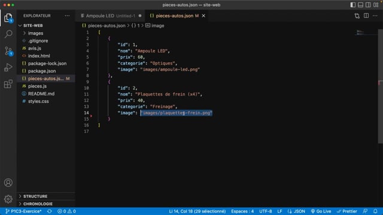Open notifications bell in status bar
Screen dimensions: 383x215
[x=375, y=211]
